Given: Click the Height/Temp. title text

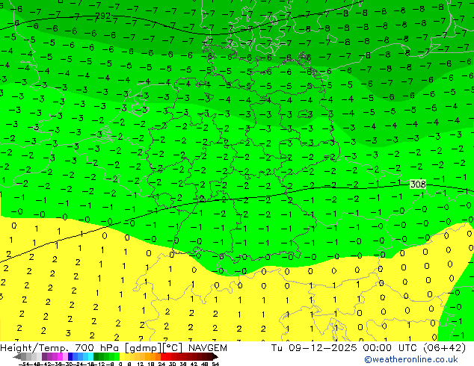Looking at the screenshot, I should point(33,348).
